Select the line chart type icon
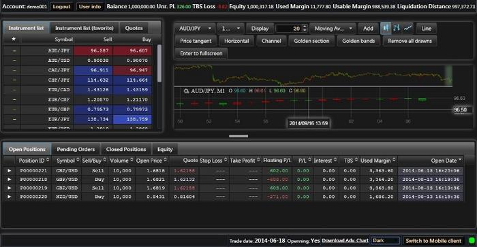This screenshot has height=247, width=477. (407, 29)
